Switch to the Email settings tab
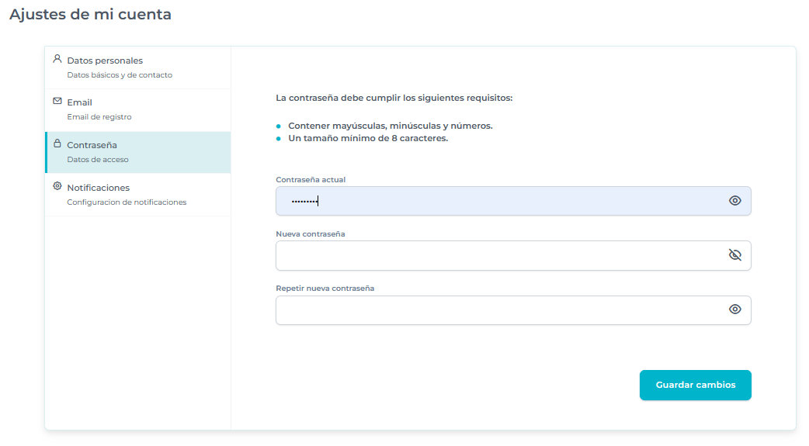The image size is (809, 446). coord(79,102)
